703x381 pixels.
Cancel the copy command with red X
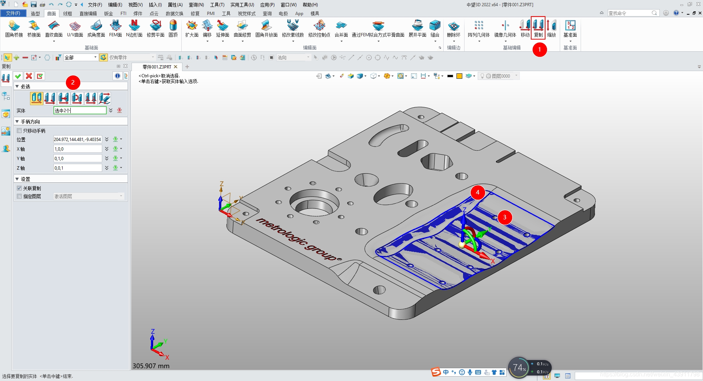tap(29, 76)
